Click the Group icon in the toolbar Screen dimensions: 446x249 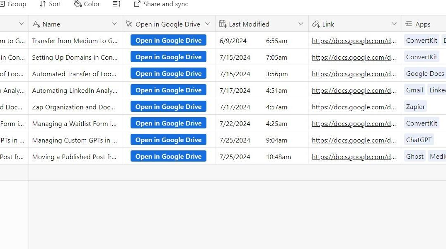(2, 4)
